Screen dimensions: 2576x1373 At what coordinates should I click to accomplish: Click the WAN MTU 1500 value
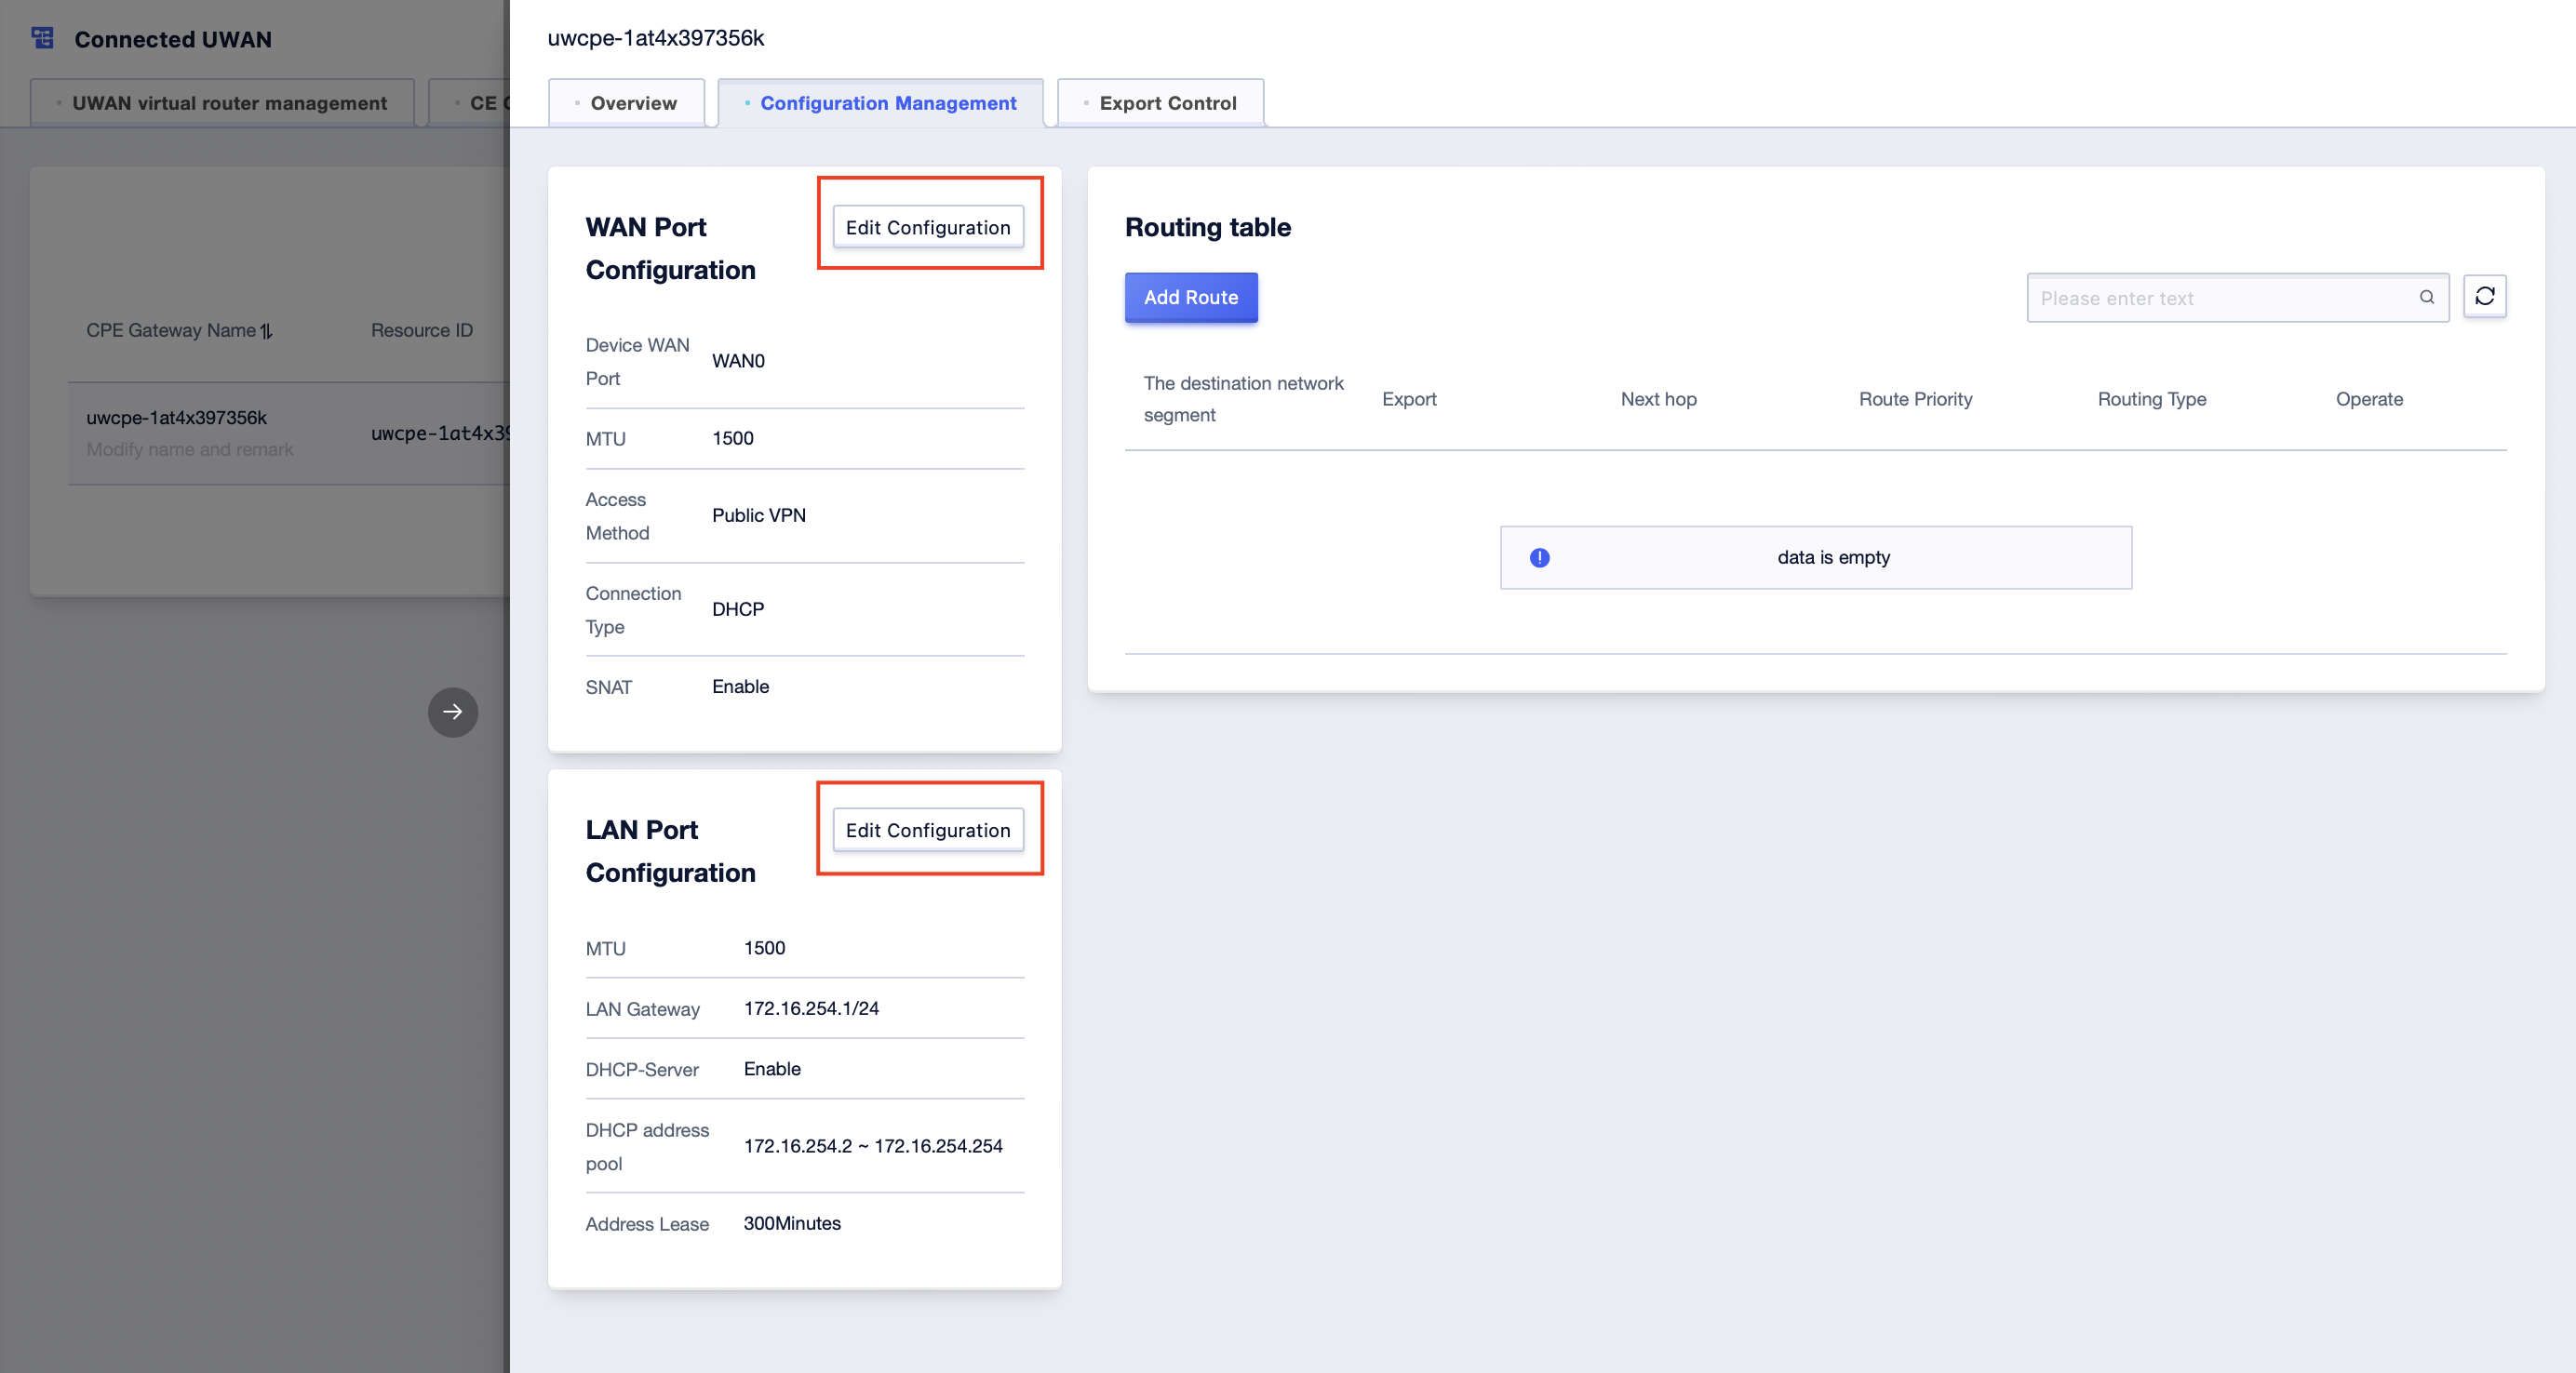click(x=733, y=438)
